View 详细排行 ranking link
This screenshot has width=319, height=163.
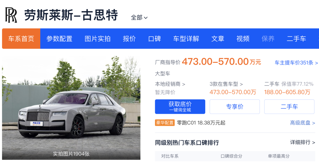point(302,142)
